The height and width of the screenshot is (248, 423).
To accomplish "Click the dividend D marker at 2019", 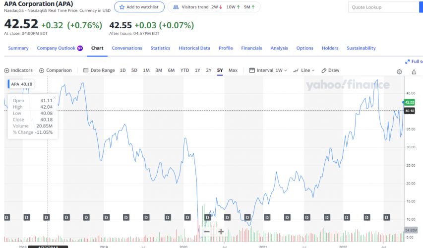I will (x=106, y=218).
